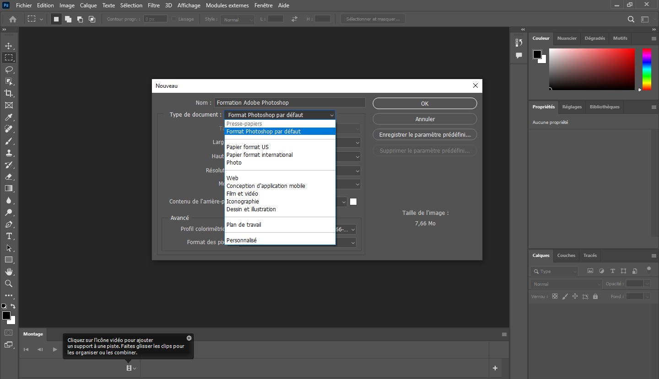
Task: Click the rainbow hue slider
Action: [x=646, y=69]
